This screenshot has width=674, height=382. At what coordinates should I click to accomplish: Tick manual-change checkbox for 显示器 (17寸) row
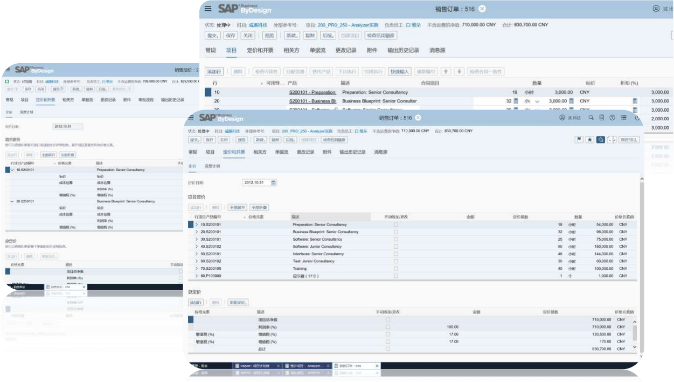tap(396, 276)
